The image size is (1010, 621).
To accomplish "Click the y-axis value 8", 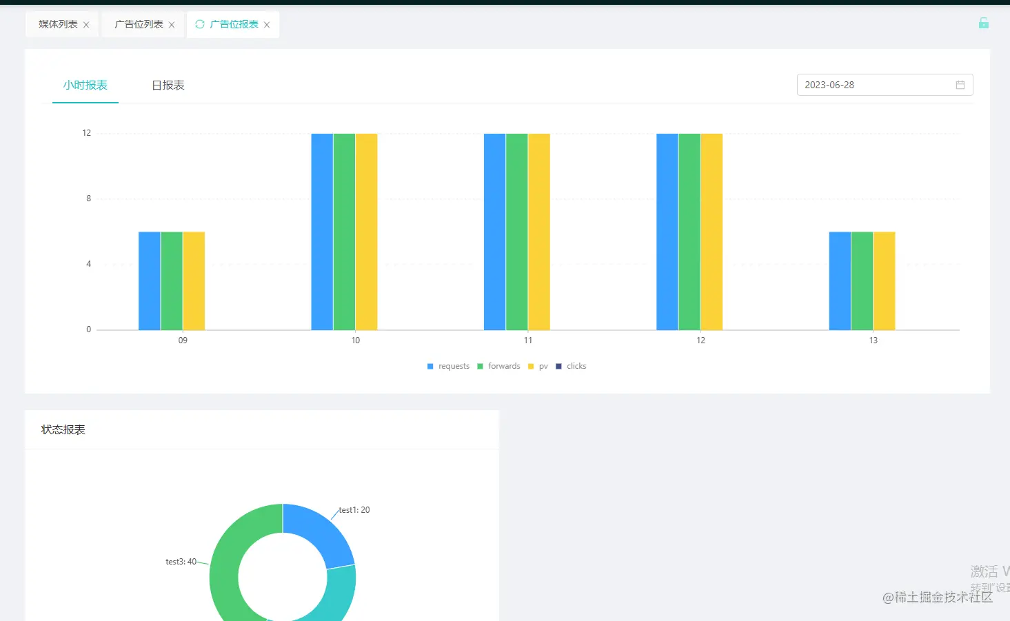I will (88, 198).
